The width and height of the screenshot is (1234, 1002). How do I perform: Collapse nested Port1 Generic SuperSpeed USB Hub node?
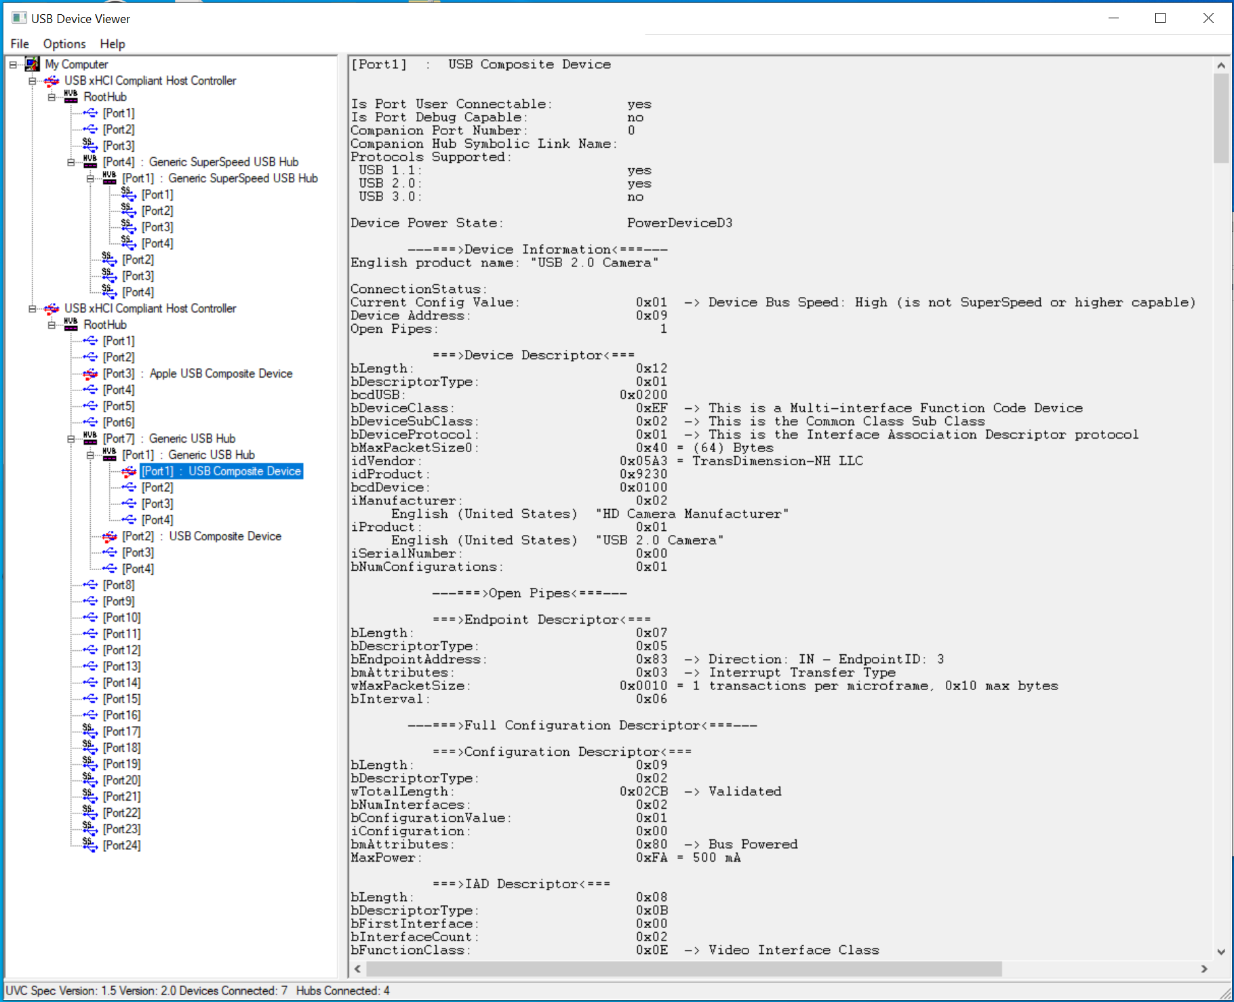click(90, 178)
